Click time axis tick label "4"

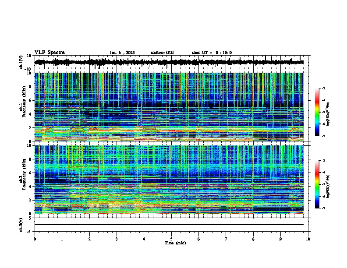[x=144, y=239]
